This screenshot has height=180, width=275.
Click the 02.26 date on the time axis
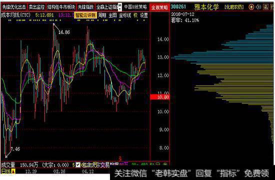[59, 171]
